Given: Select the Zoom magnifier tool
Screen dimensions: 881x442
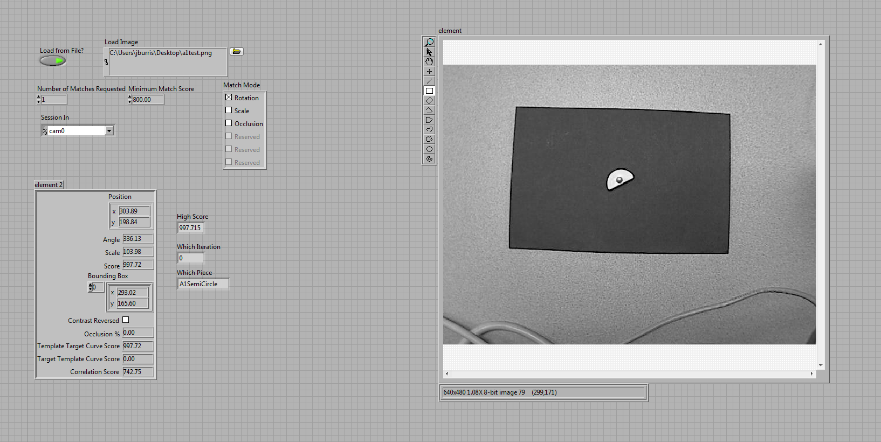Looking at the screenshot, I should pos(429,42).
